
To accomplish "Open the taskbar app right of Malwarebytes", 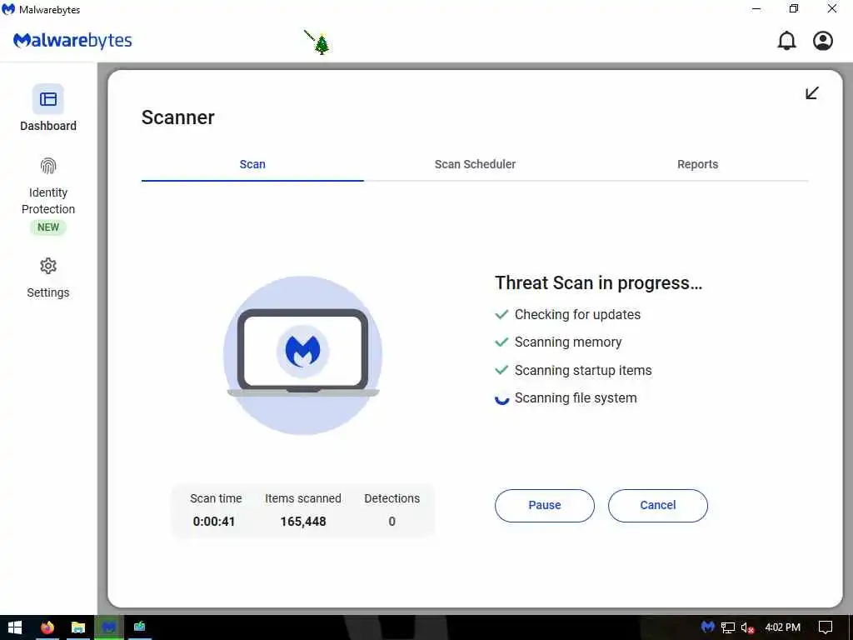I will pyautogui.click(x=140, y=627).
